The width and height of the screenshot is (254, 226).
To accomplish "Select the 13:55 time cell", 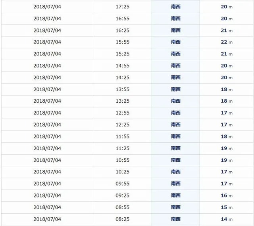I will 123,89.
